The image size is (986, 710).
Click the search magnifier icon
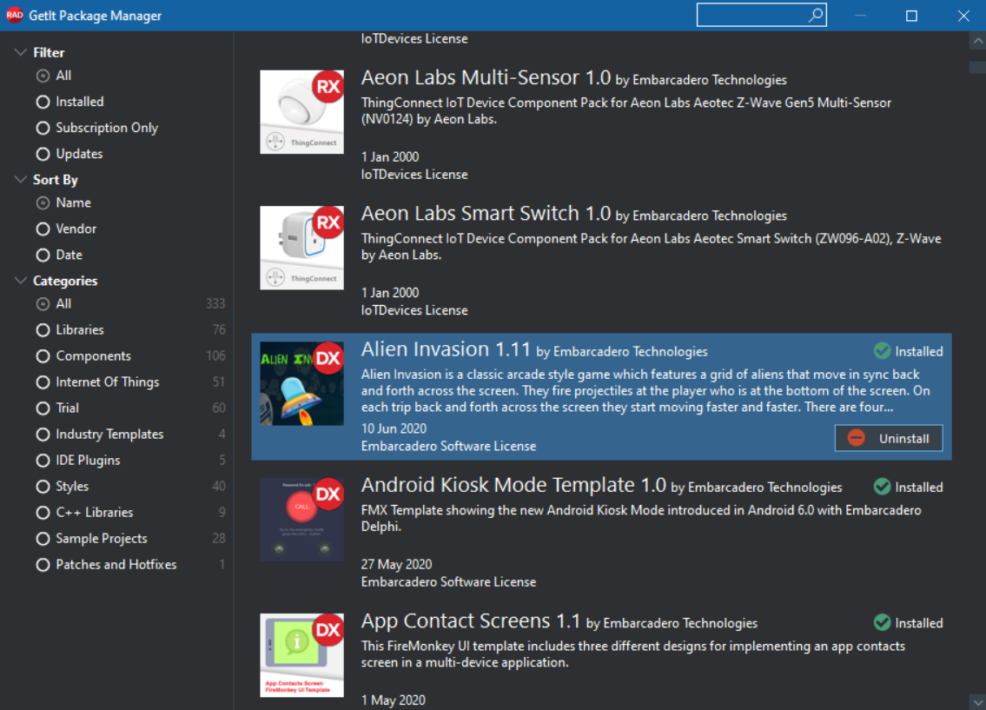(x=815, y=15)
